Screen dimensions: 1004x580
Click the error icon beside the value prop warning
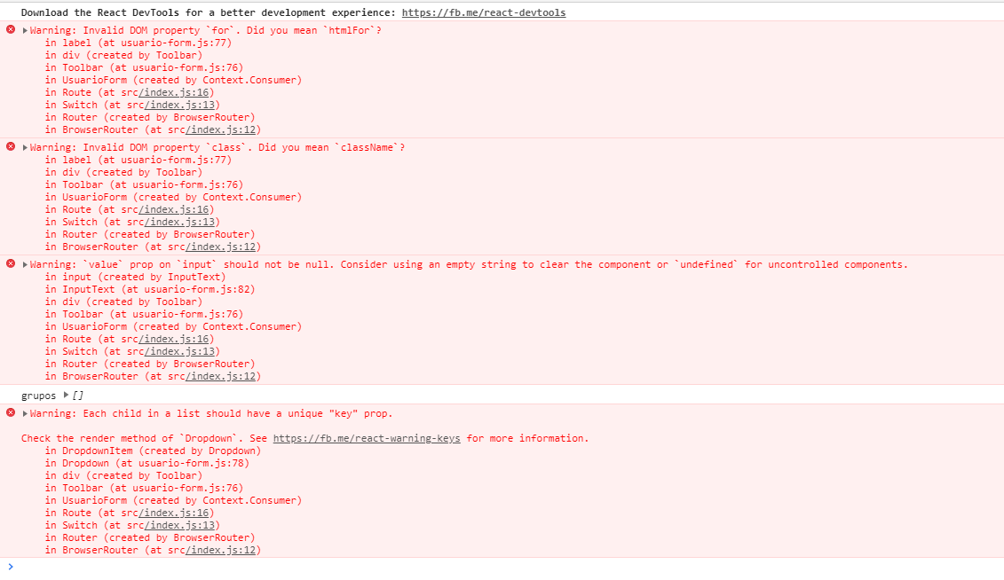tap(11, 263)
